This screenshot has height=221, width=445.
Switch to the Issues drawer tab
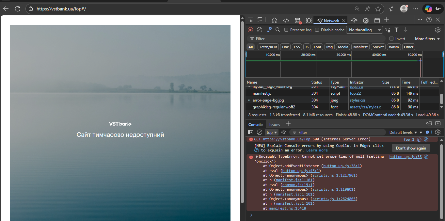[275, 124]
